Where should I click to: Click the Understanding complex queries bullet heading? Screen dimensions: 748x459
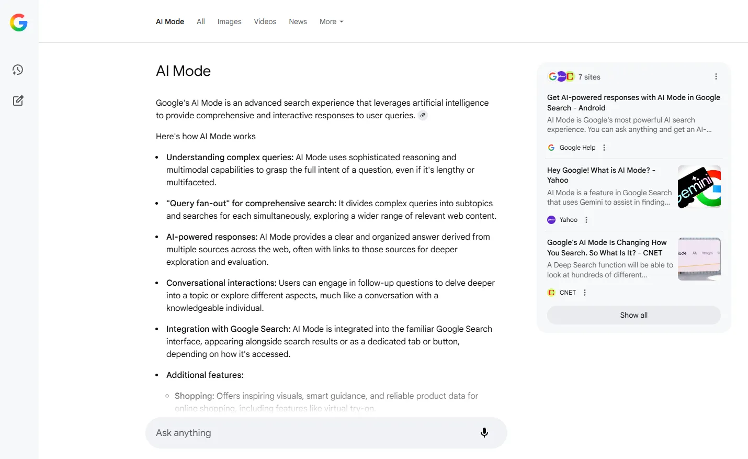(x=230, y=158)
